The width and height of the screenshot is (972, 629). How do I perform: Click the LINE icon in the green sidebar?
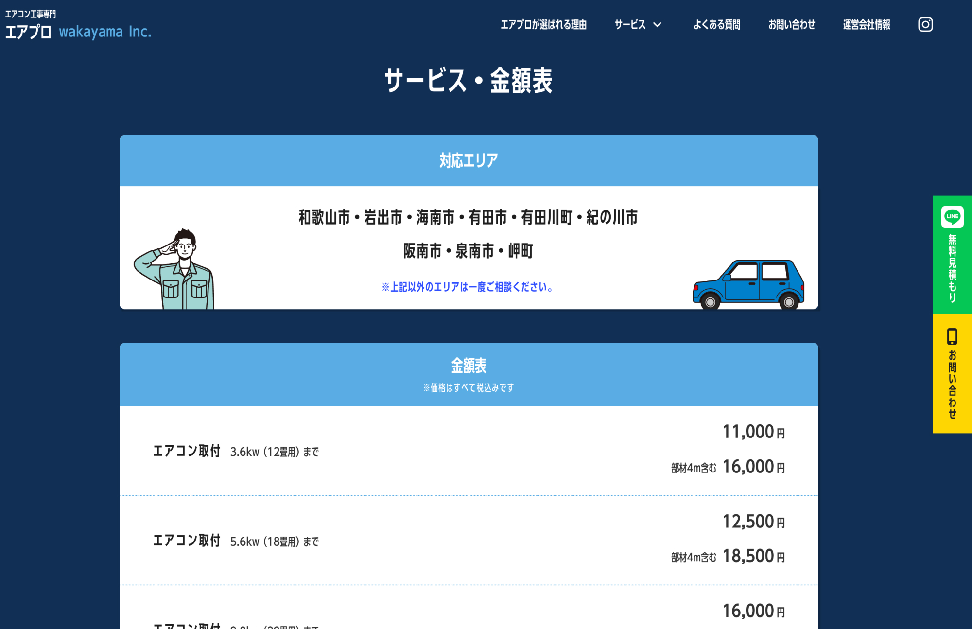[952, 217]
